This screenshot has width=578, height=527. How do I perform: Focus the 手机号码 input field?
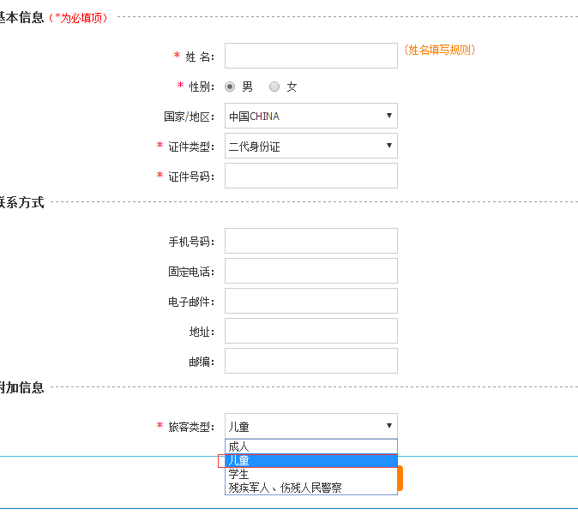pos(310,242)
